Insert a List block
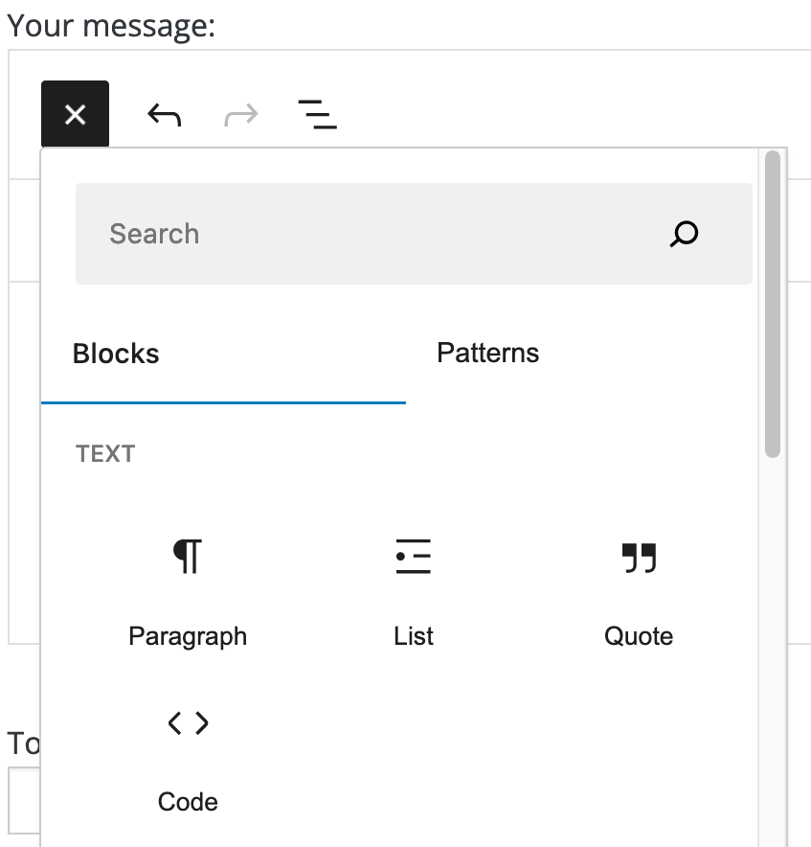The width and height of the screenshot is (811, 847). tap(413, 556)
